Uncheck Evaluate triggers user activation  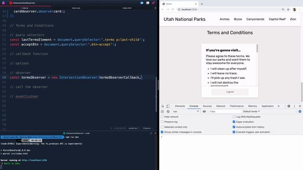tap(234, 132)
